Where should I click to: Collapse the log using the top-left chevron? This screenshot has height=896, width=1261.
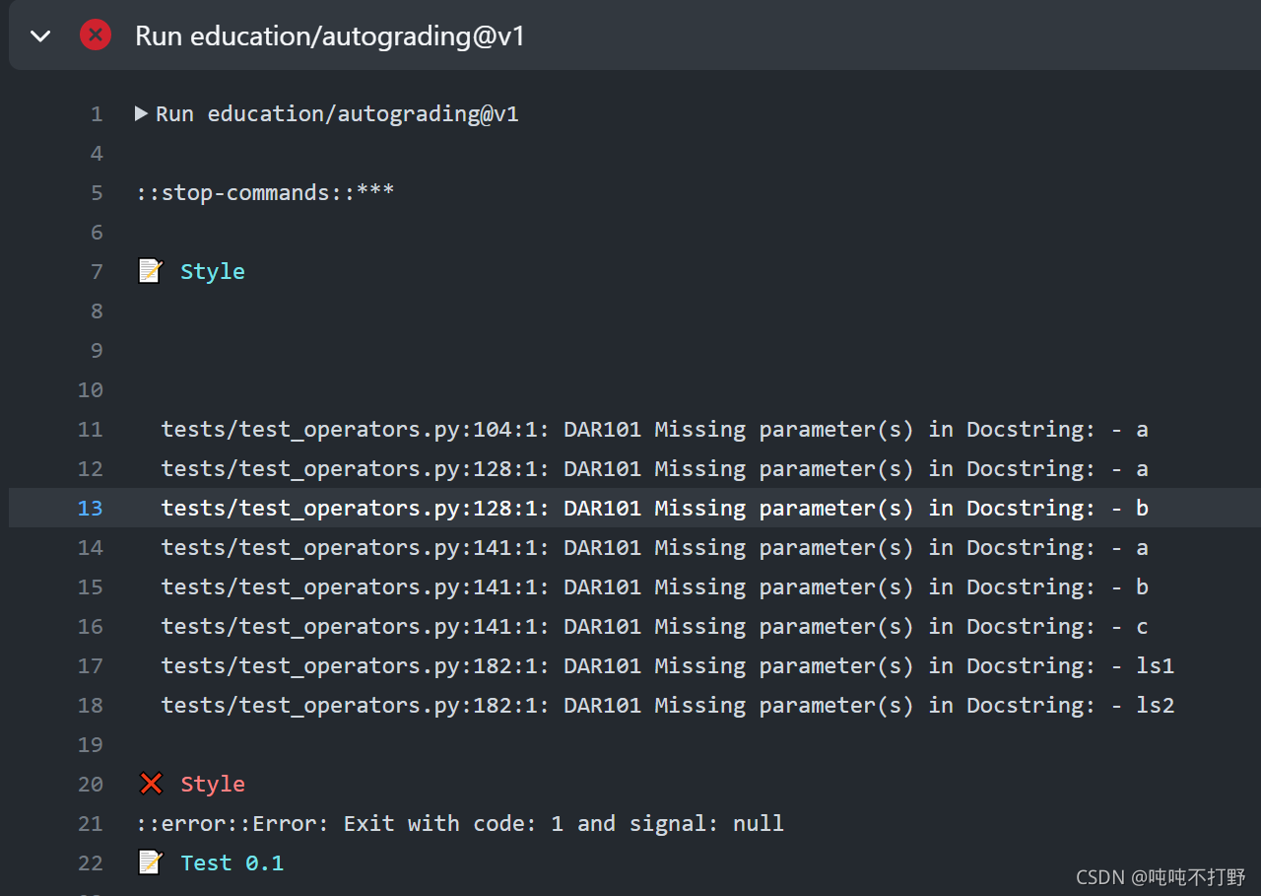[x=40, y=34]
